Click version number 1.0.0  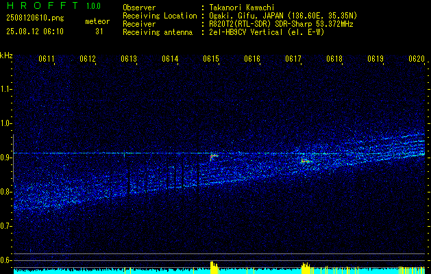point(93,5)
